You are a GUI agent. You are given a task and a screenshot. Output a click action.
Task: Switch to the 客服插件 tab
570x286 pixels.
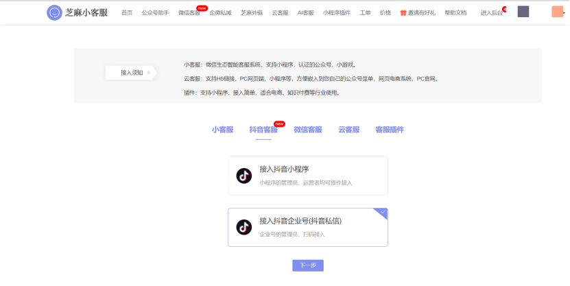coord(390,130)
